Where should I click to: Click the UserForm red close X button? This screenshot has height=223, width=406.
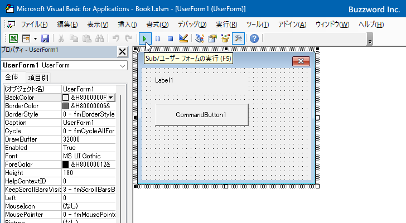[301, 61]
